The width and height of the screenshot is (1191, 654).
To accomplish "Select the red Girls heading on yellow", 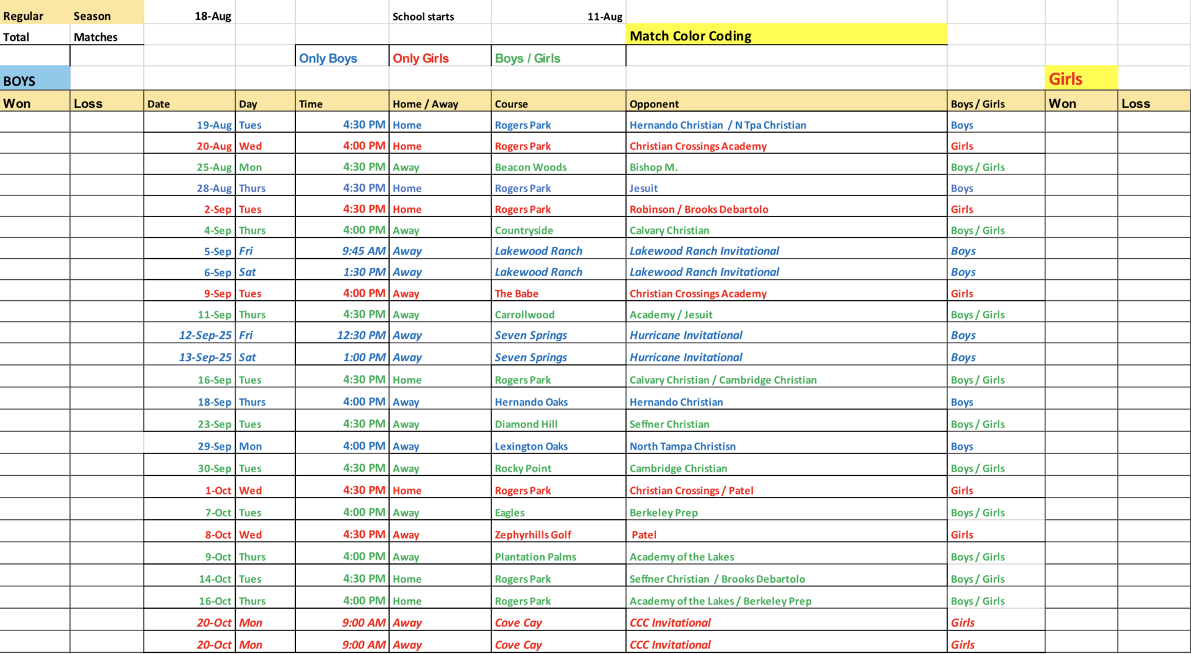I will click(x=1081, y=79).
